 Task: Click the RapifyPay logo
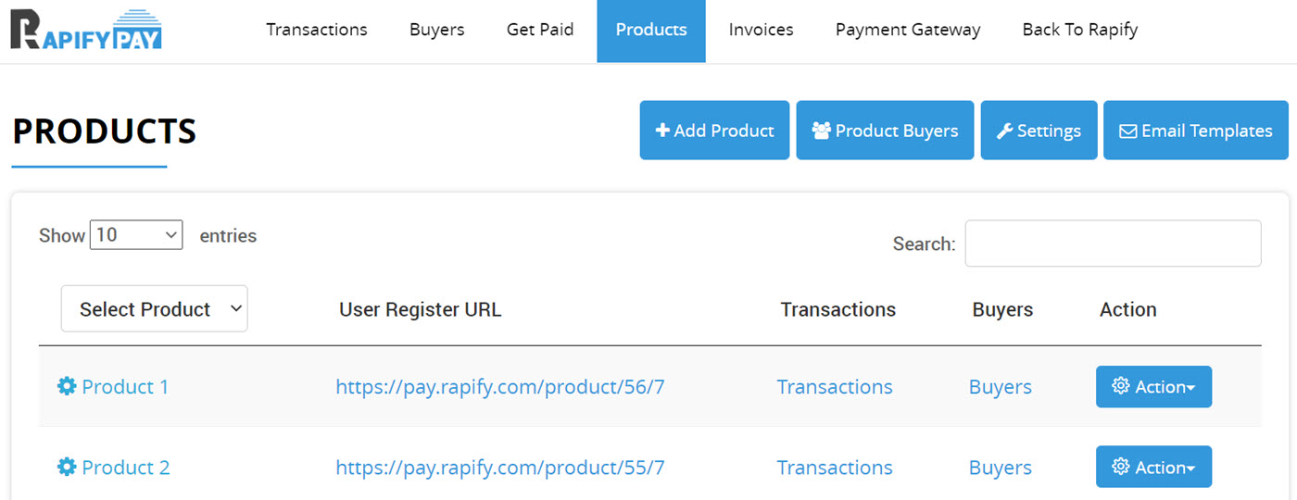click(86, 30)
